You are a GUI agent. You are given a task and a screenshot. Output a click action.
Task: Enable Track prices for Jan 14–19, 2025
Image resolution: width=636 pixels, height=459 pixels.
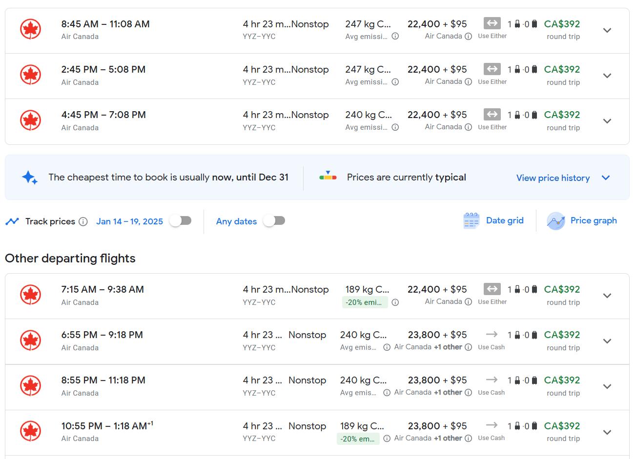[x=180, y=221]
